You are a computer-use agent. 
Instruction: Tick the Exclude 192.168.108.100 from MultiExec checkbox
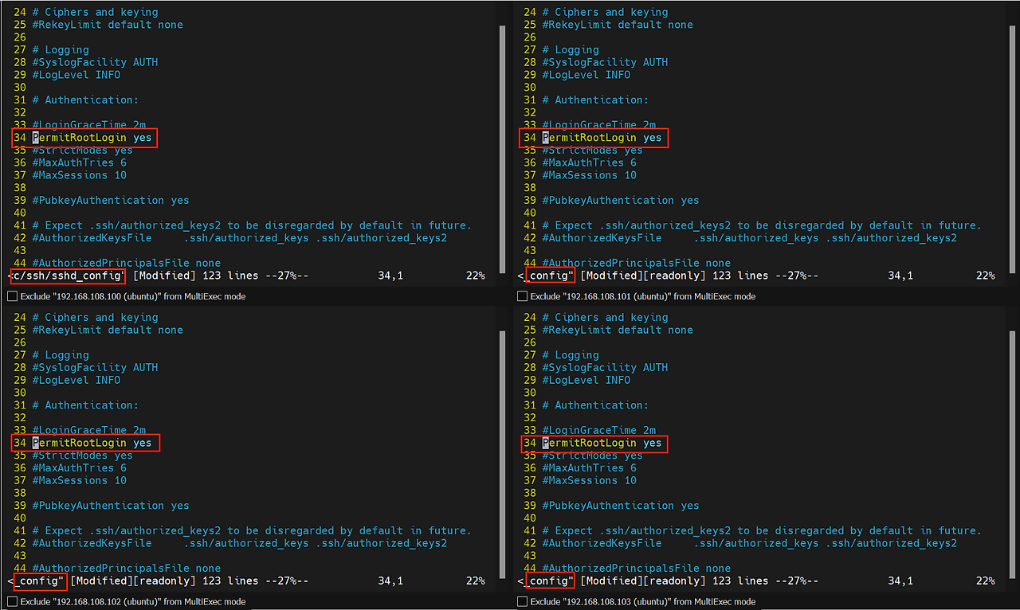(12, 296)
